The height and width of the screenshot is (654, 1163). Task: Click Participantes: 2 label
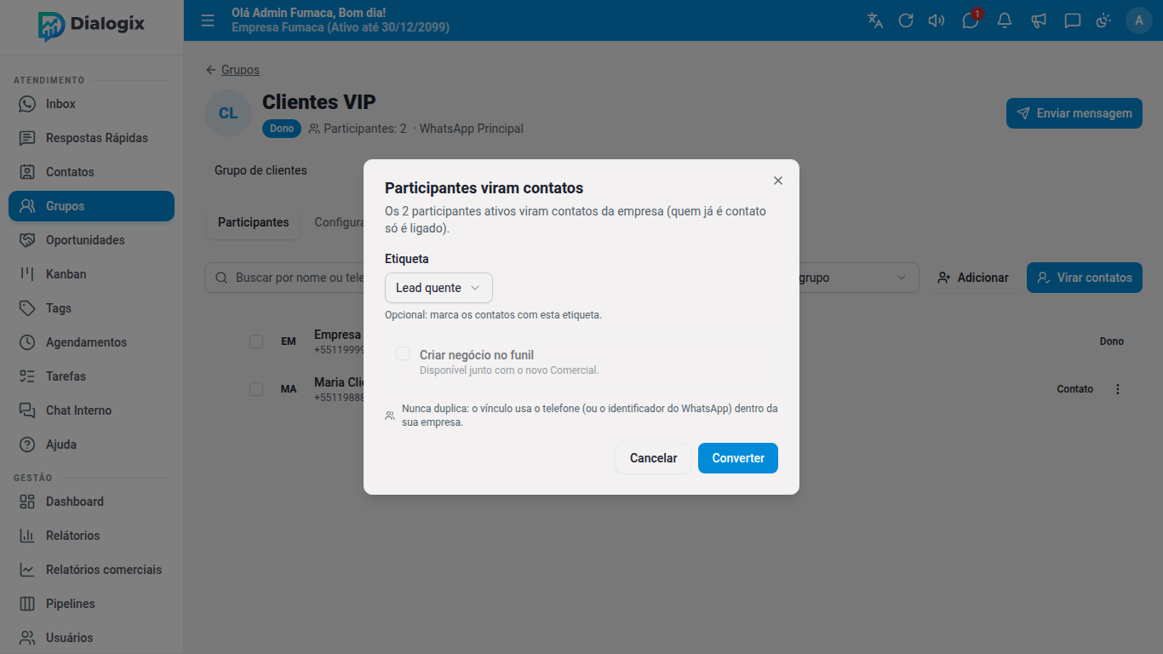pyautogui.click(x=358, y=129)
